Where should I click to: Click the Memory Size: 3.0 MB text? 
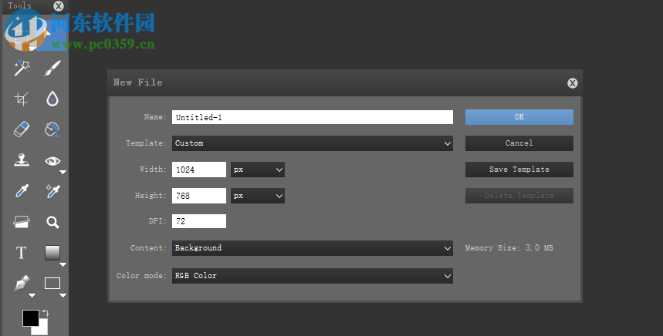click(x=509, y=248)
